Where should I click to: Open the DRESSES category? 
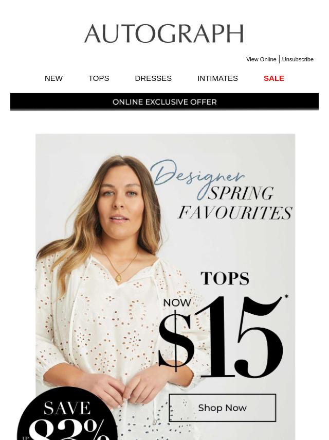[153, 78]
